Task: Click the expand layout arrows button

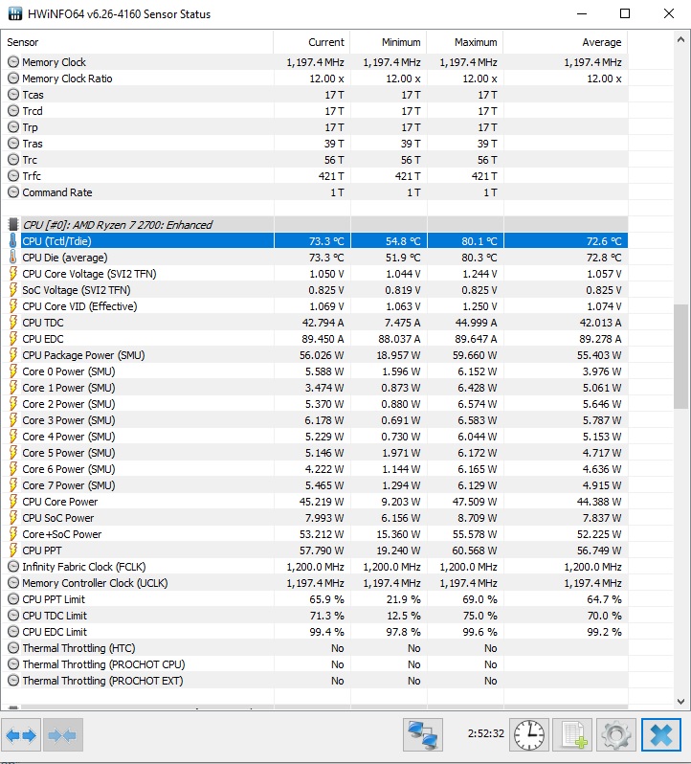Action: click(21, 734)
